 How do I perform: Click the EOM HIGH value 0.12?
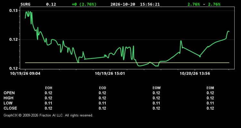210,98
